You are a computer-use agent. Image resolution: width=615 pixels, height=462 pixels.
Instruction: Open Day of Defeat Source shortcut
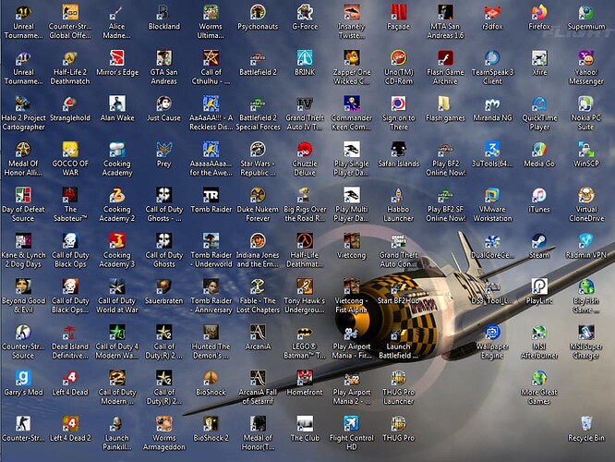pos(23,206)
